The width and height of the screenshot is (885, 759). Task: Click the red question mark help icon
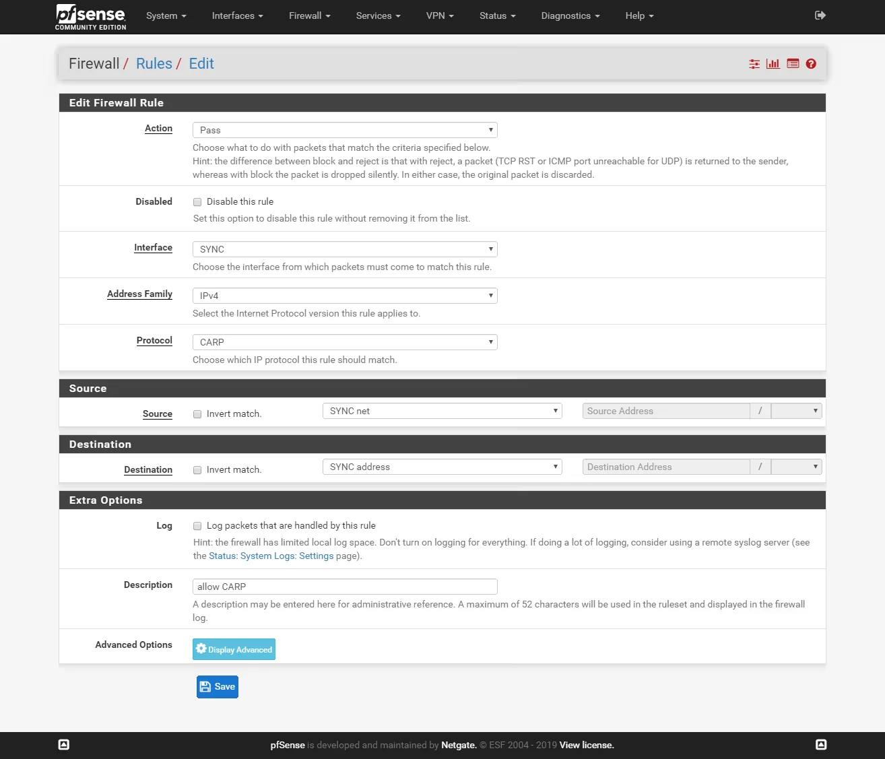(811, 63)
